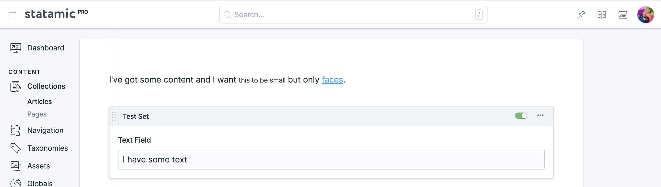Click the Dashboard icon in sidebar
The height and width of the screenshot is (187, 661).
16,48
